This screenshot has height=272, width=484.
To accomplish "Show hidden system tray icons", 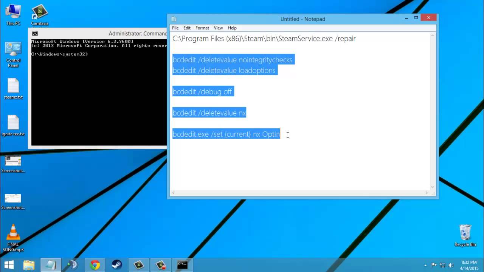I will [x=425, y=265].
